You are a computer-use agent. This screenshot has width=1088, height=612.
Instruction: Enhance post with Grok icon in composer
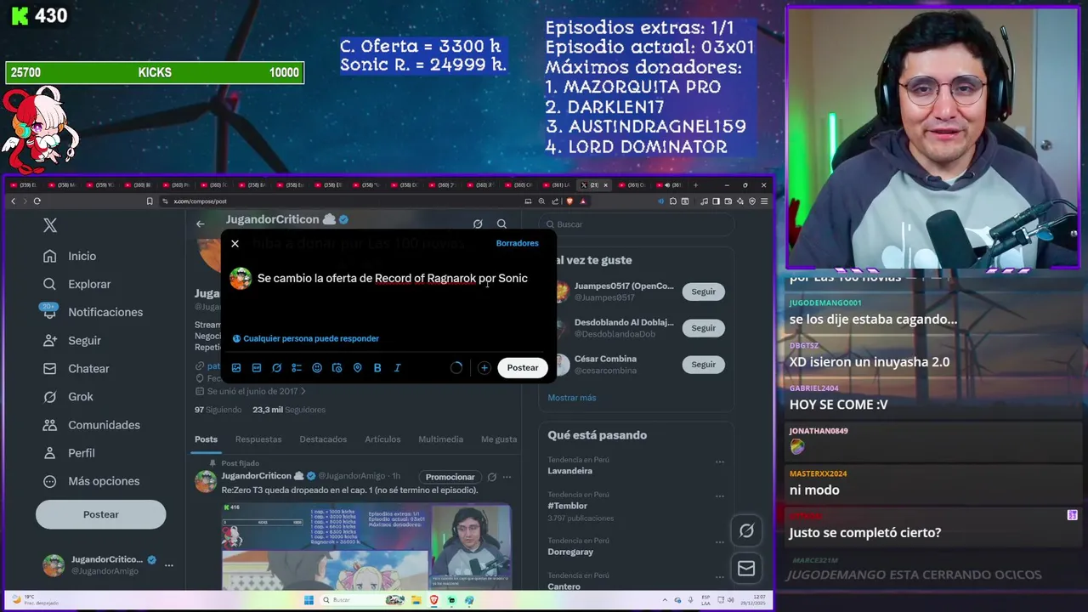pos(276,368)
